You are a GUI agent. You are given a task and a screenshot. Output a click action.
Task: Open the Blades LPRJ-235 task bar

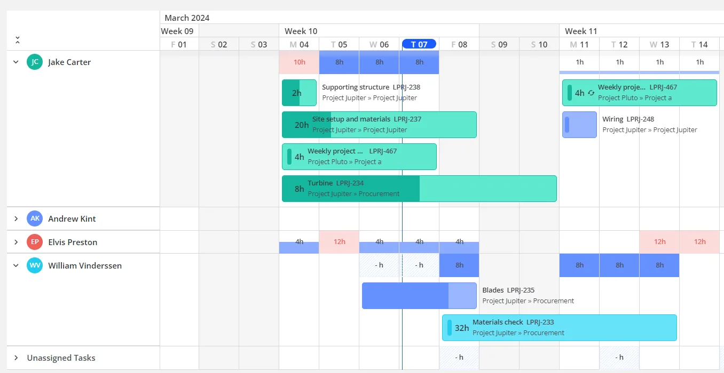pyautogui.click(x=419, y=296)
